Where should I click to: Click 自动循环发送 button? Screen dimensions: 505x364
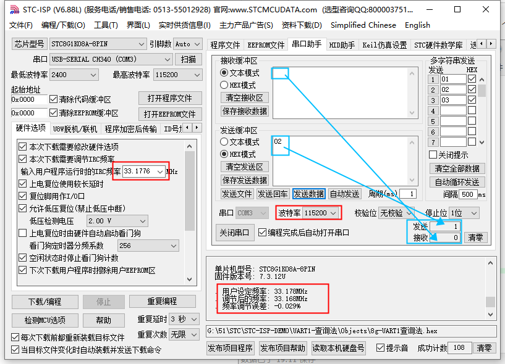click(457, 183)
